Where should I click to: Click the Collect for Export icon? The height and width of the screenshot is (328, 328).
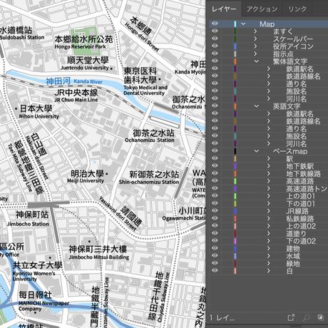point(291,317)
